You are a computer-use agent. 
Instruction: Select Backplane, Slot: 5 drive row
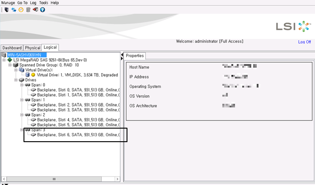(78, 125)
